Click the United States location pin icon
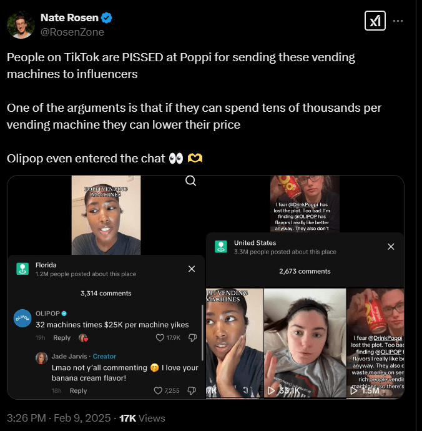Screen dimensions: 422x431 point(221,247)
